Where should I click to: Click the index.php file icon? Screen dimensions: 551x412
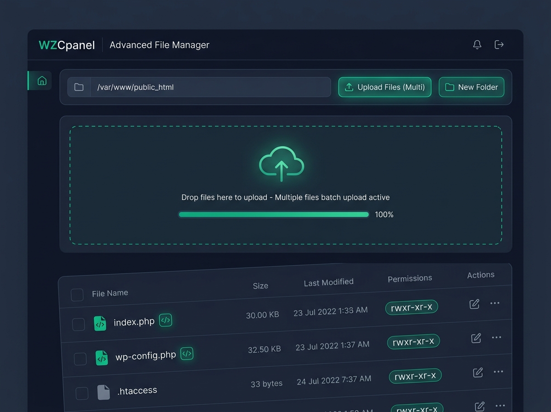tap(100, 323)
